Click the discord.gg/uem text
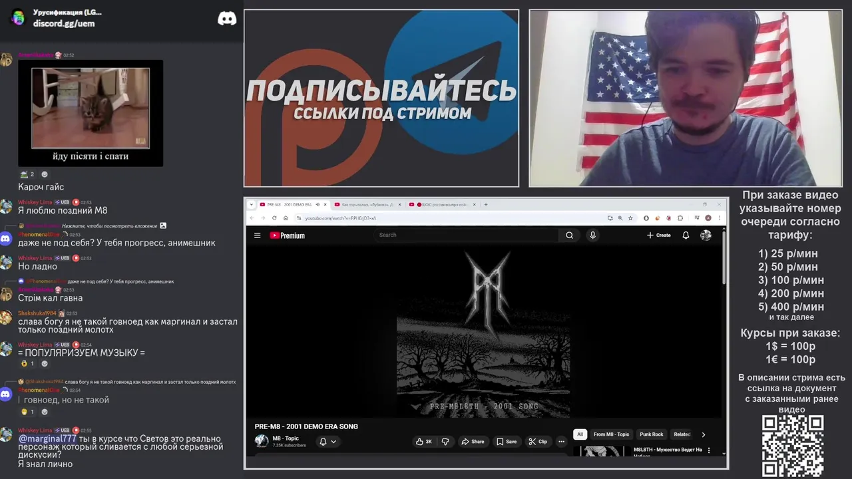This screenshot has height=479, width=852. tap(64, 23)
